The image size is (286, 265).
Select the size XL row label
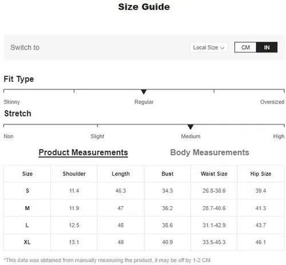pyautogui.click(x=27, y=242)
